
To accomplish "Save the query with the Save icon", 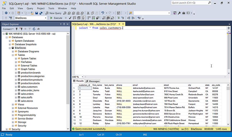I will pos(37,13).
